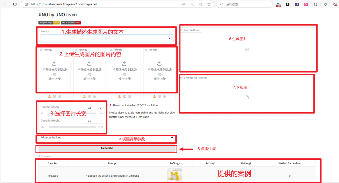Open the arXiv paper UNO link

tap(71, 22)
